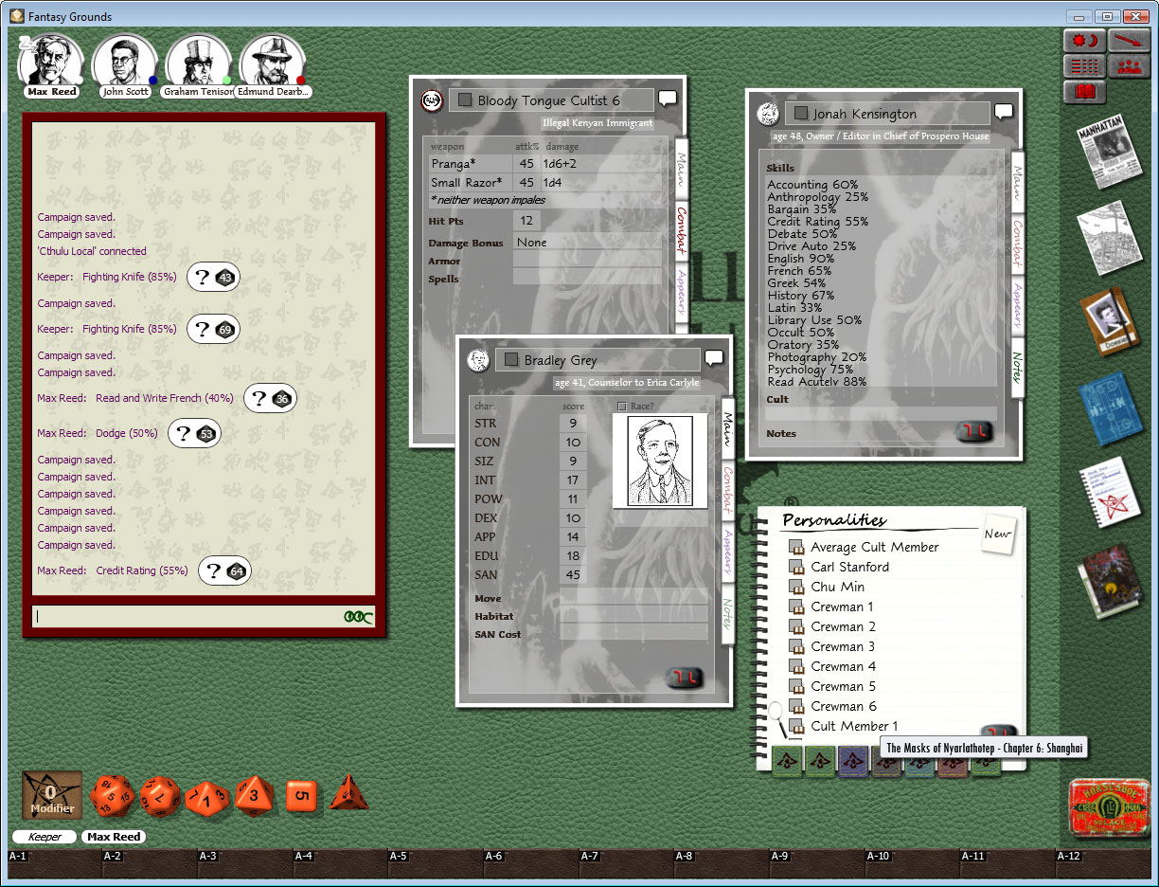The height and width of the screenshot is (887, 1159).
Task: Click the New note in Personalities
Action: point(997,534)
